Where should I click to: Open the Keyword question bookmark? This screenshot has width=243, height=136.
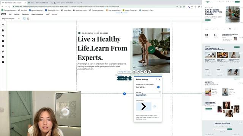36,10
